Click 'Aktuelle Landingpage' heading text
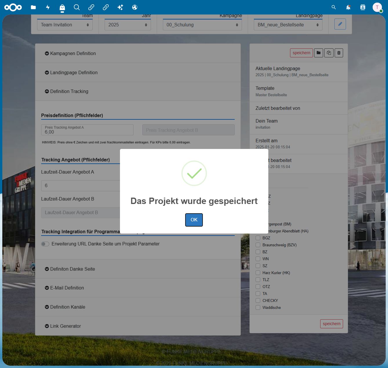 click(x=278, y=69)
